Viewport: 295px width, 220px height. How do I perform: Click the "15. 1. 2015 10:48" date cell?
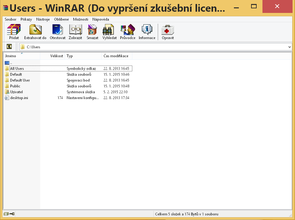tap(116, 86)
